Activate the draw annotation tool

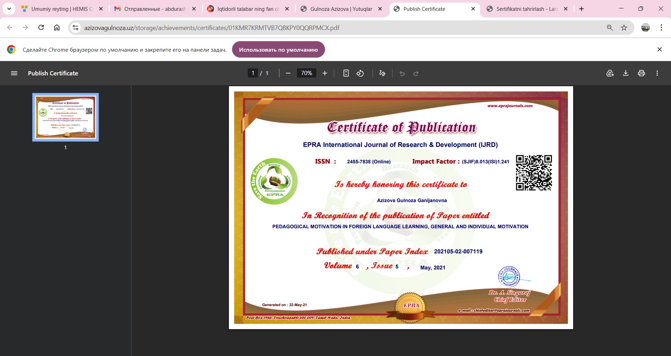[x=382, y=73]
